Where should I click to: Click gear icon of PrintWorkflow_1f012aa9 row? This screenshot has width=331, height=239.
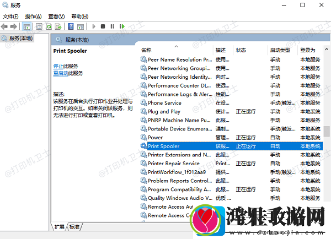143,172
